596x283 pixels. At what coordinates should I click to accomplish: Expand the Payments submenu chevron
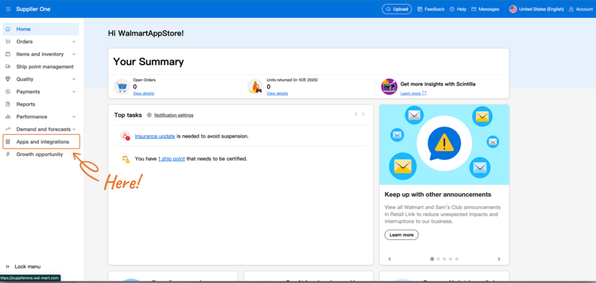tap(74, 92)
